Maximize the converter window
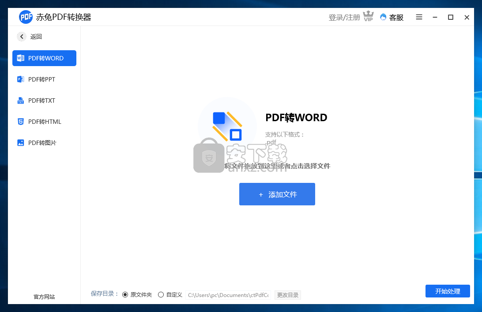The width and height of the screenshot is (482, 312). tap(451, 17)
